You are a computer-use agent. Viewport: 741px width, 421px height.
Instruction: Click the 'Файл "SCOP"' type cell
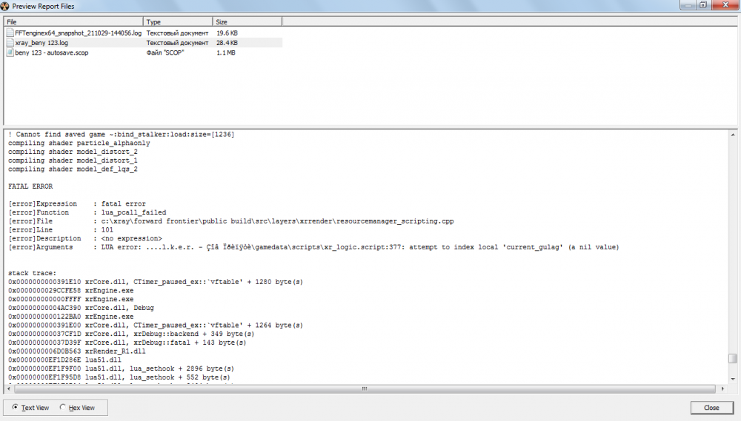click(165, 53)
